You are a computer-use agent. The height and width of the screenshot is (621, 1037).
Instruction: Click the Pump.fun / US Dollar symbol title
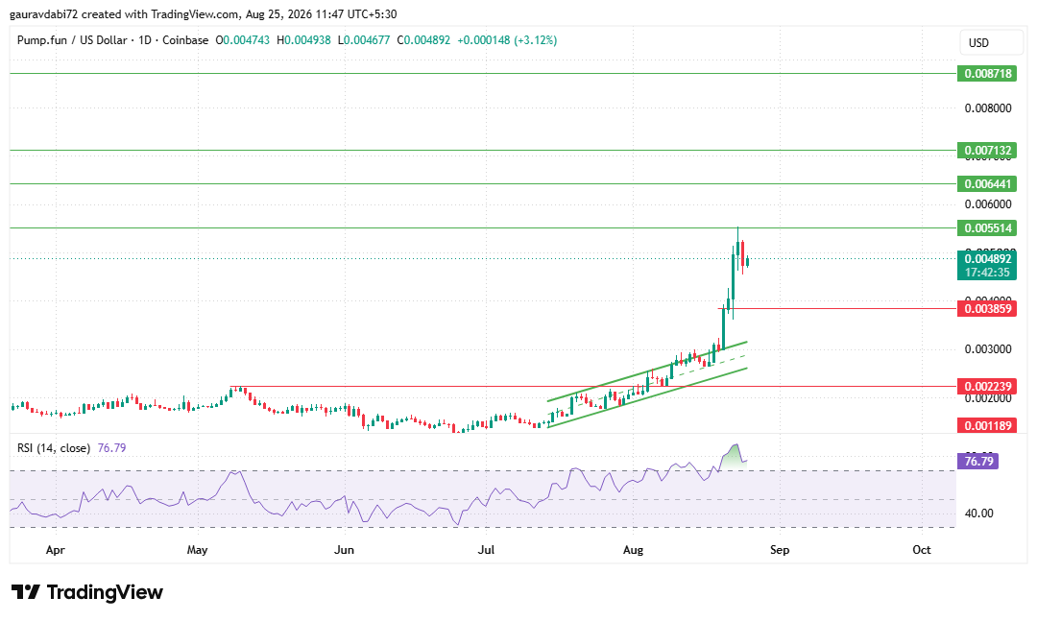72,40
